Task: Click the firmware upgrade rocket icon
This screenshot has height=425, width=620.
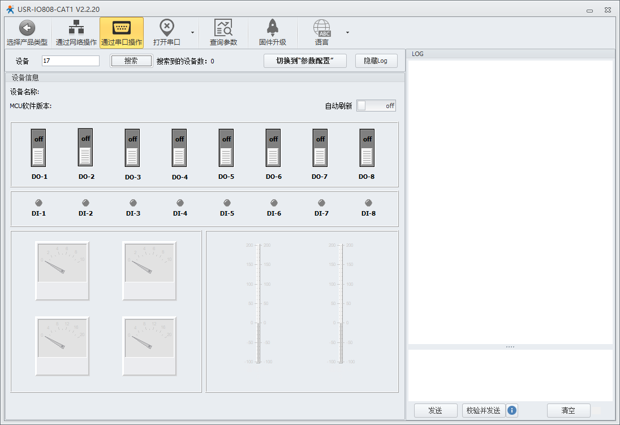Action: point(272,28)
